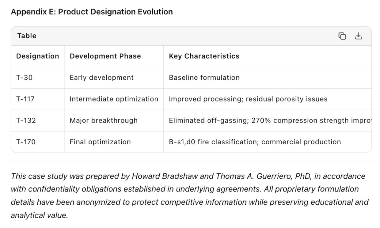380x228 pixels.
Task: Click the Designation column header
Action: [x=37, y=56]
